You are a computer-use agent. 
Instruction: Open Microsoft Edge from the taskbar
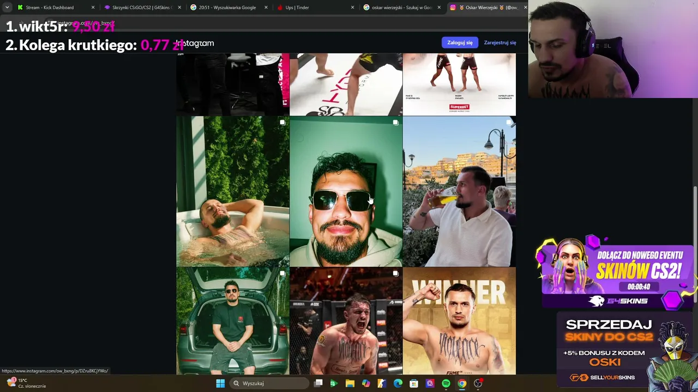click(x=398, y=383)
